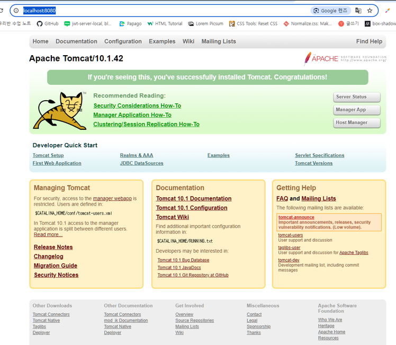
Task: Open the First Web Application link
Action: pos(57,163)
